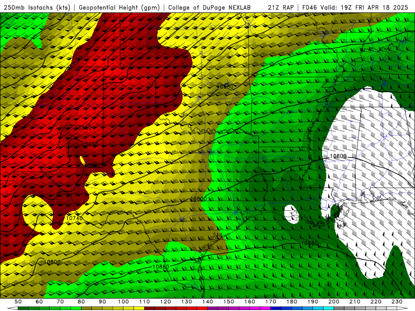Click the 110 kt color scale label
The height and width of the screenshot is (311, 415).
144,302
